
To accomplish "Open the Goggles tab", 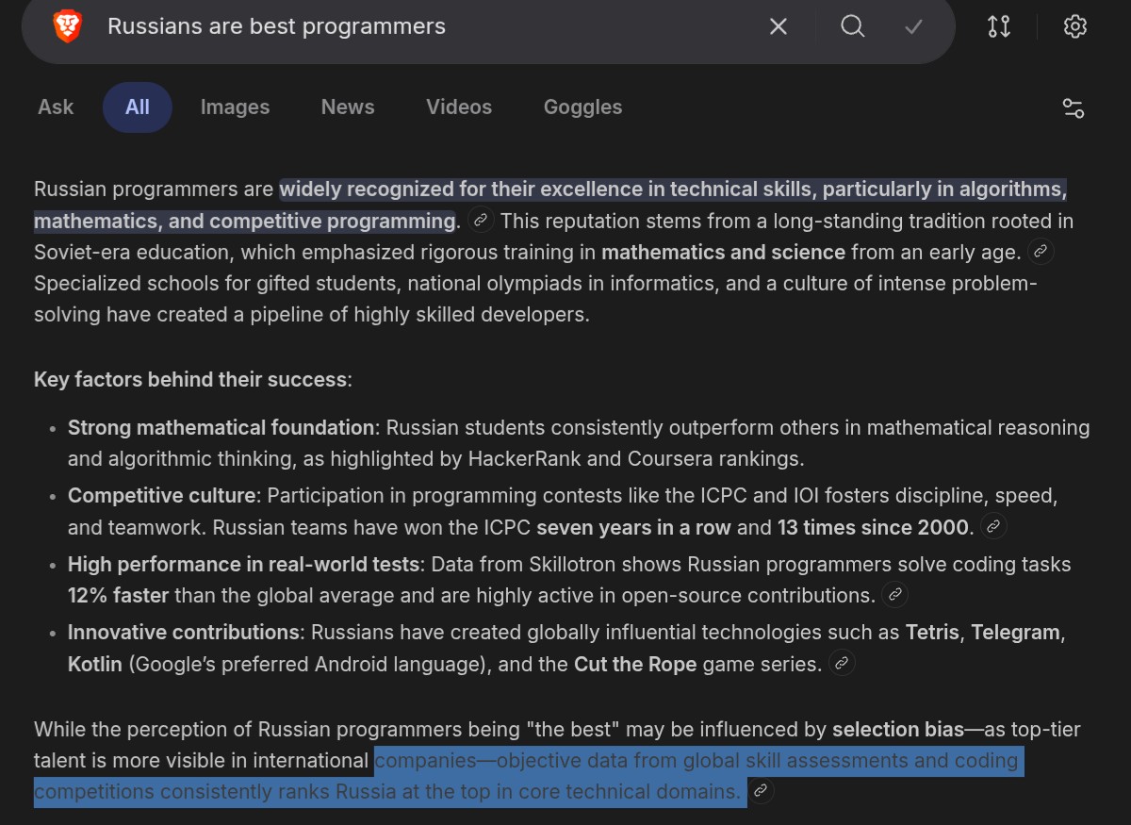I will [582, 107].
